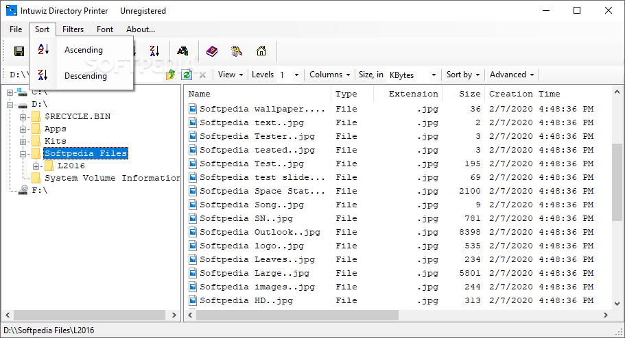
Task: Click size value 5801
Action: click(x=469, y=273)
